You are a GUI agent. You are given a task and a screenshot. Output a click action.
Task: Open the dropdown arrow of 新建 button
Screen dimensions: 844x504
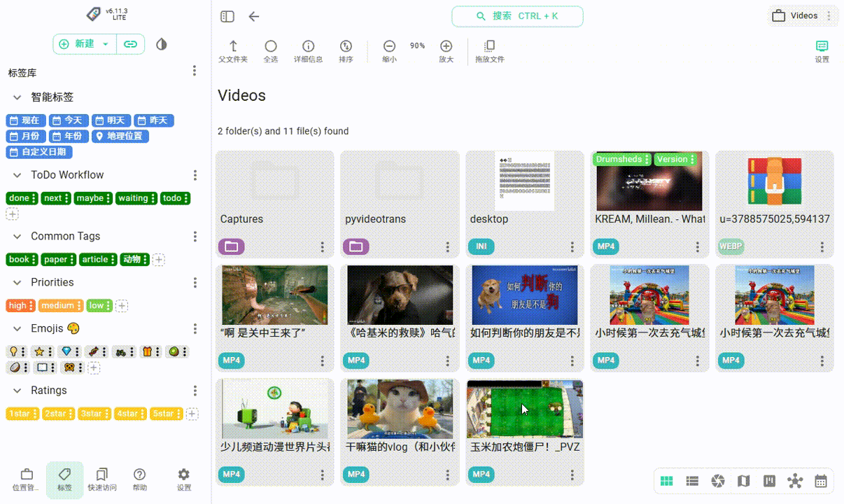tap(106, 44)
